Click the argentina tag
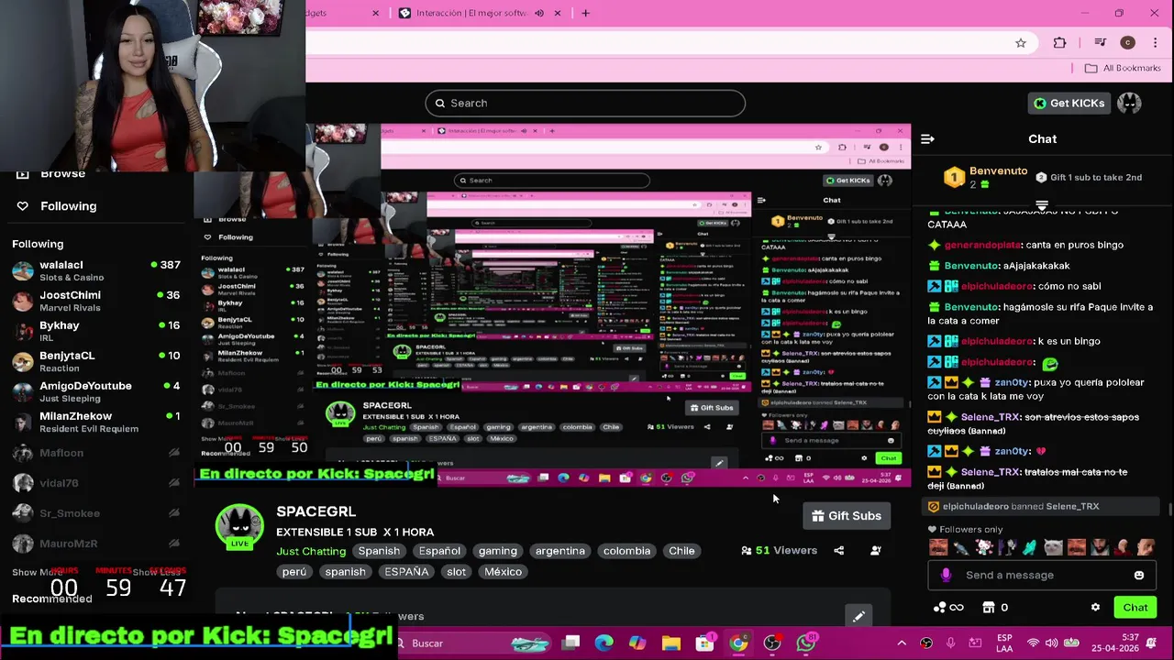Screen dimensions: 1174x660 tap(559, 551)
